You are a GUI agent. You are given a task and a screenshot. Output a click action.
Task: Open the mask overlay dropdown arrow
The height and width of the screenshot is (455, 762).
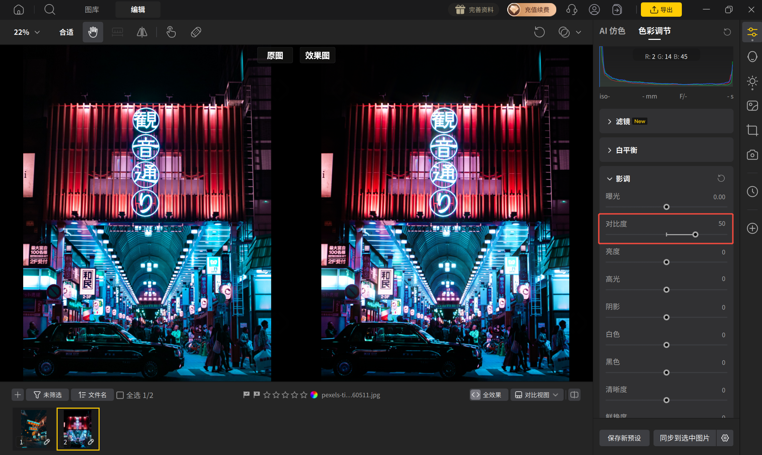click(578, 32)
